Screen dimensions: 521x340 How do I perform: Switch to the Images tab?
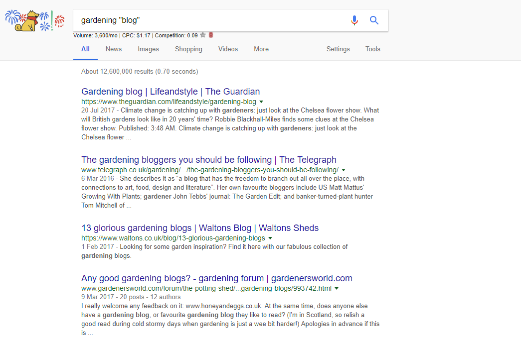coord(148,49)
